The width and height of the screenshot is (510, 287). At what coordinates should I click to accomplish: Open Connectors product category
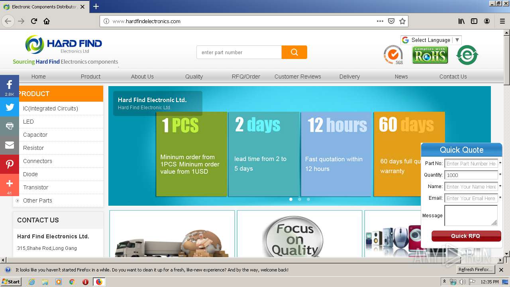37,161
